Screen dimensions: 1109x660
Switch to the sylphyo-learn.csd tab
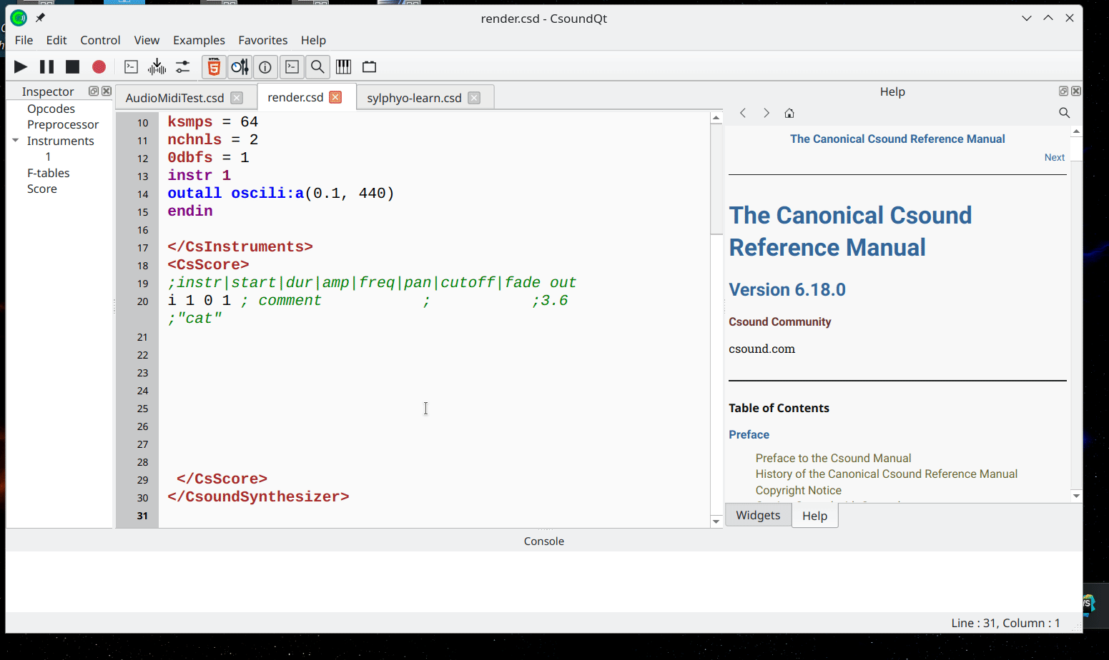coord(414,98)
